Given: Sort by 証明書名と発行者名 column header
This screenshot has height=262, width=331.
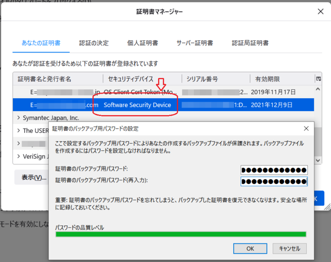Looking at the screenshot, I should pyautogui.click(x=58, y=79).
